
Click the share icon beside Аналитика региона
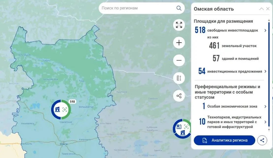point(262,141)
